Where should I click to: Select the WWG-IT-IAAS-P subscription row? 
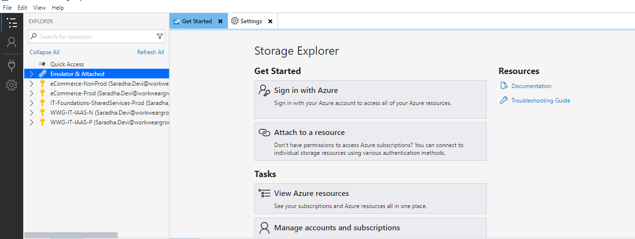[x=96, y=122]
